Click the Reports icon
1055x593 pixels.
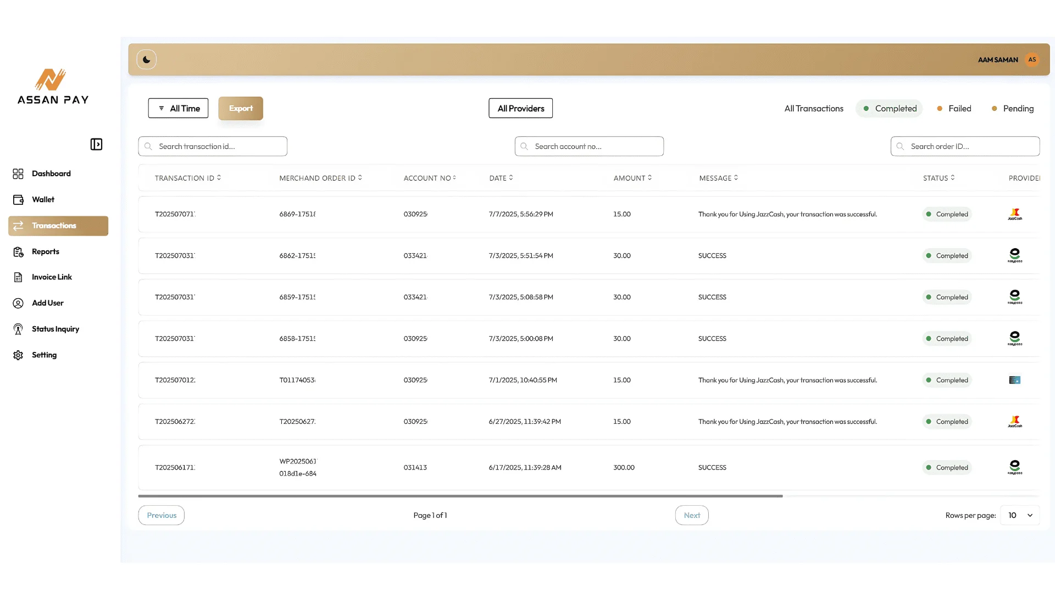tap(18, 251)
